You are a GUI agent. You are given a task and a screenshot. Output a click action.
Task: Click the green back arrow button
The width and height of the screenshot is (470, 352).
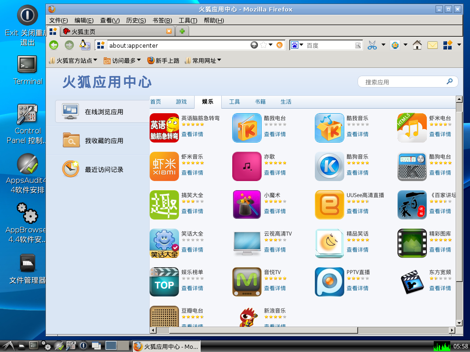[x=54, y=45]
